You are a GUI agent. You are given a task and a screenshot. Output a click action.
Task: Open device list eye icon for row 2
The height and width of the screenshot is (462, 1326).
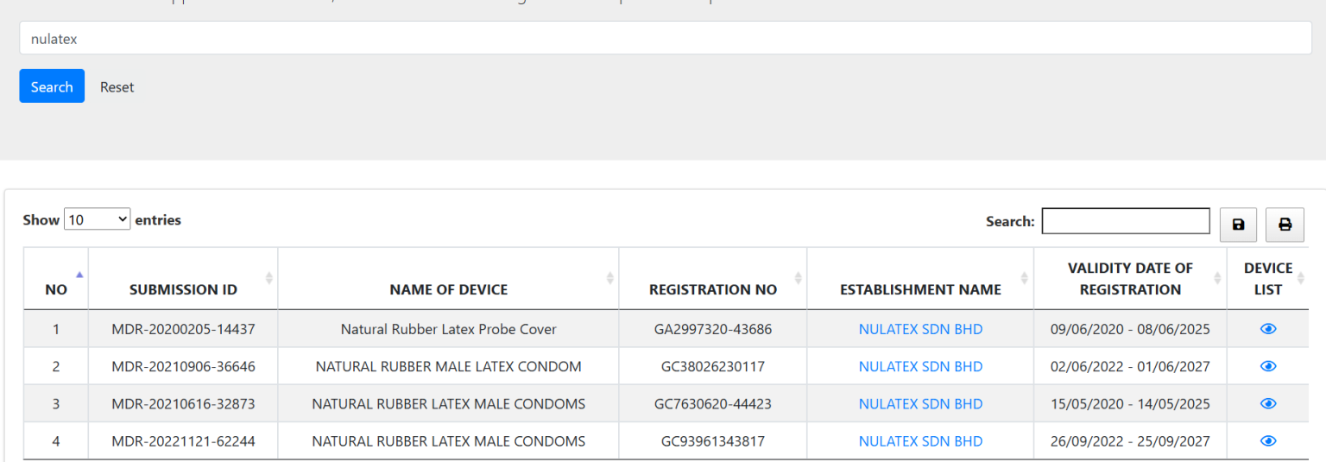coord(1267,366)
